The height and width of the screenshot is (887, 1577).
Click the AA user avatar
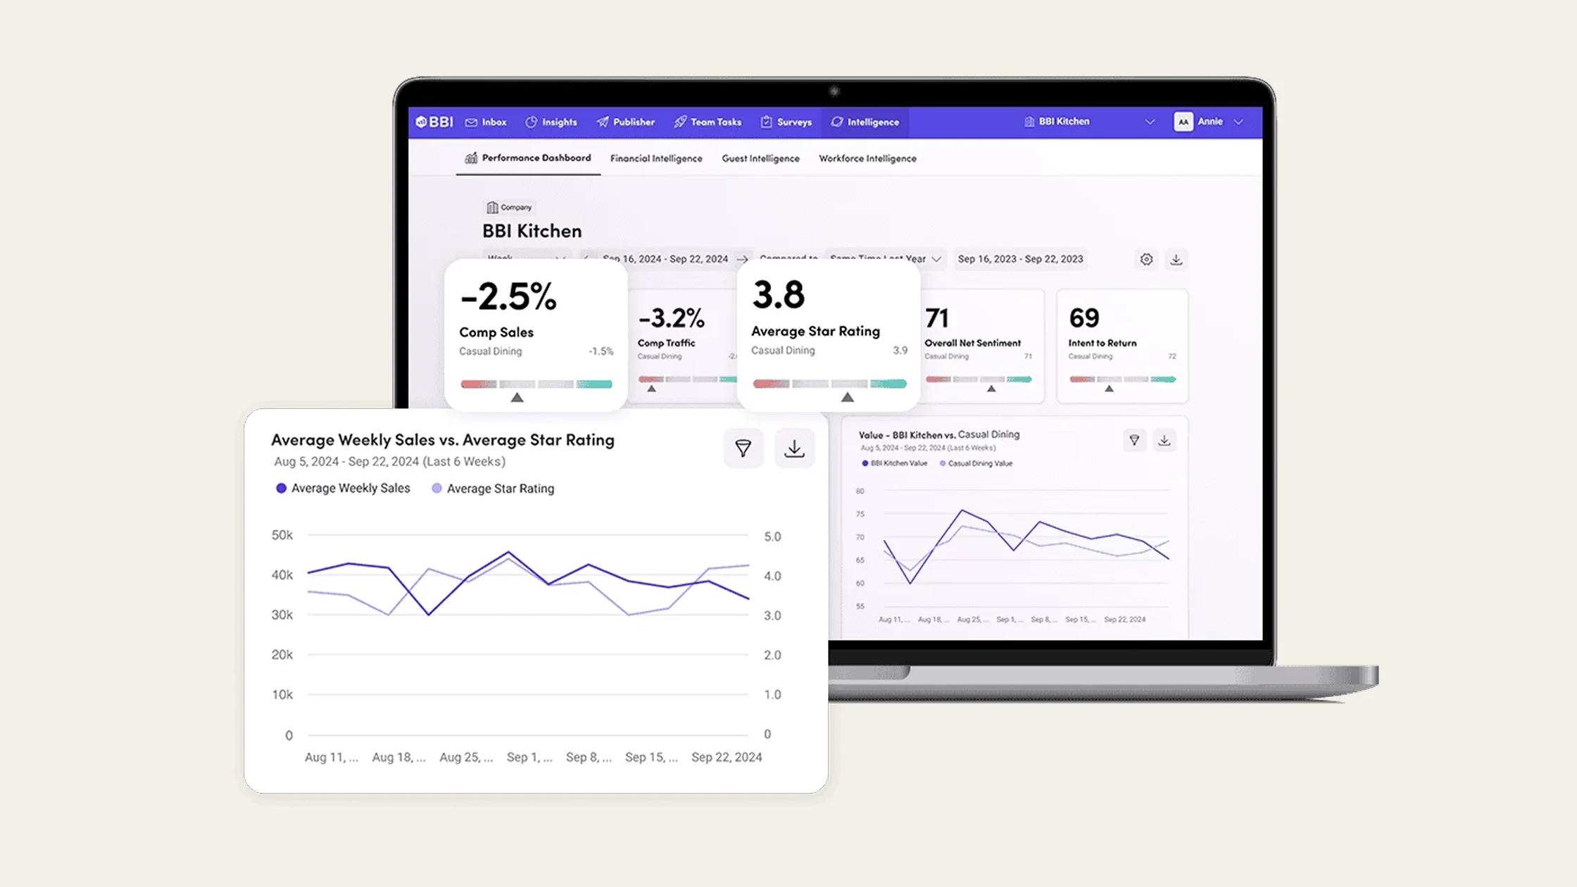coord(1183,122)
